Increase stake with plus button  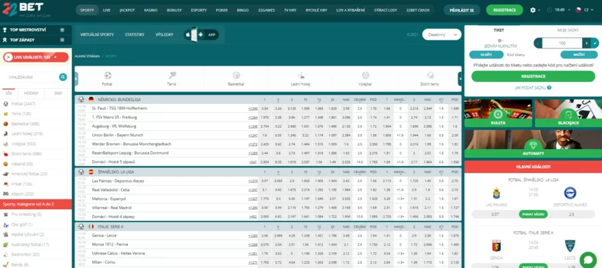coord(587,43)
